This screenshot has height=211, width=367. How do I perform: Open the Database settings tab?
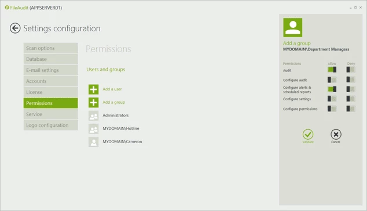tap(50, 59)
